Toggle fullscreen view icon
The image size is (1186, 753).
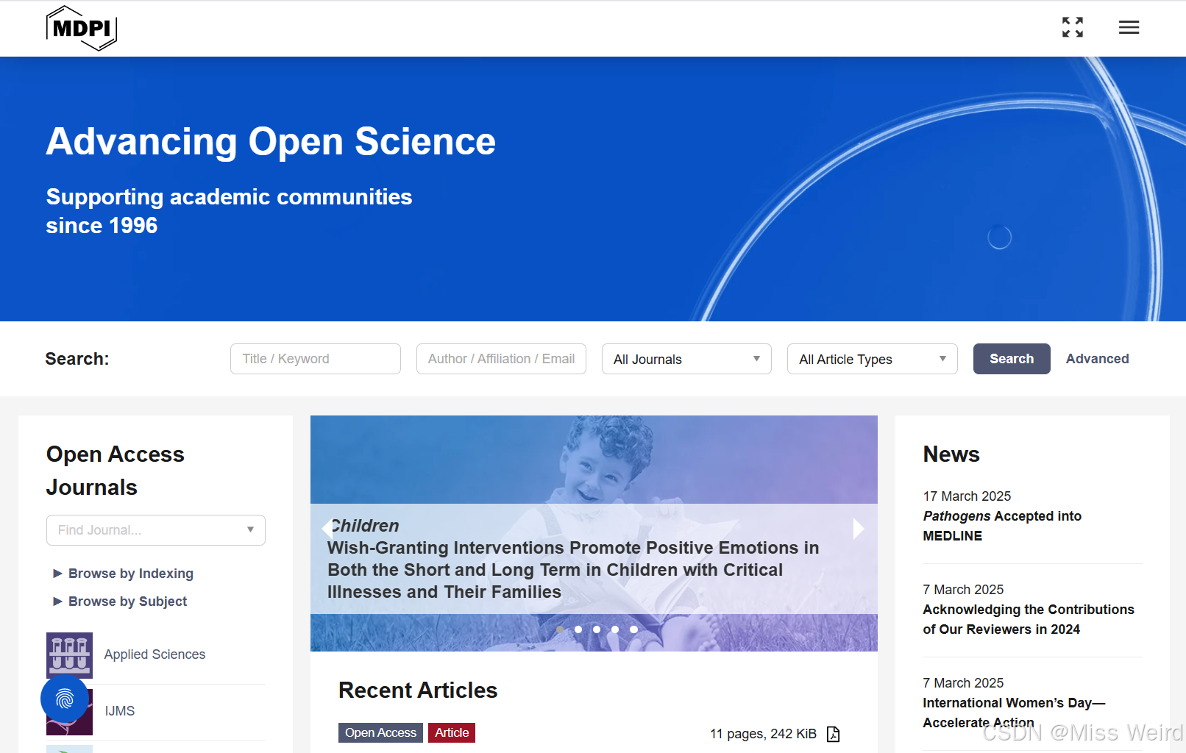point(1073,27)
